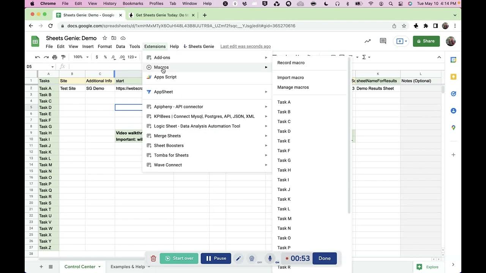The height and width of the screenshot is (273, 486).
Task: Click the Name box showing D5
Action: point(39,66)
